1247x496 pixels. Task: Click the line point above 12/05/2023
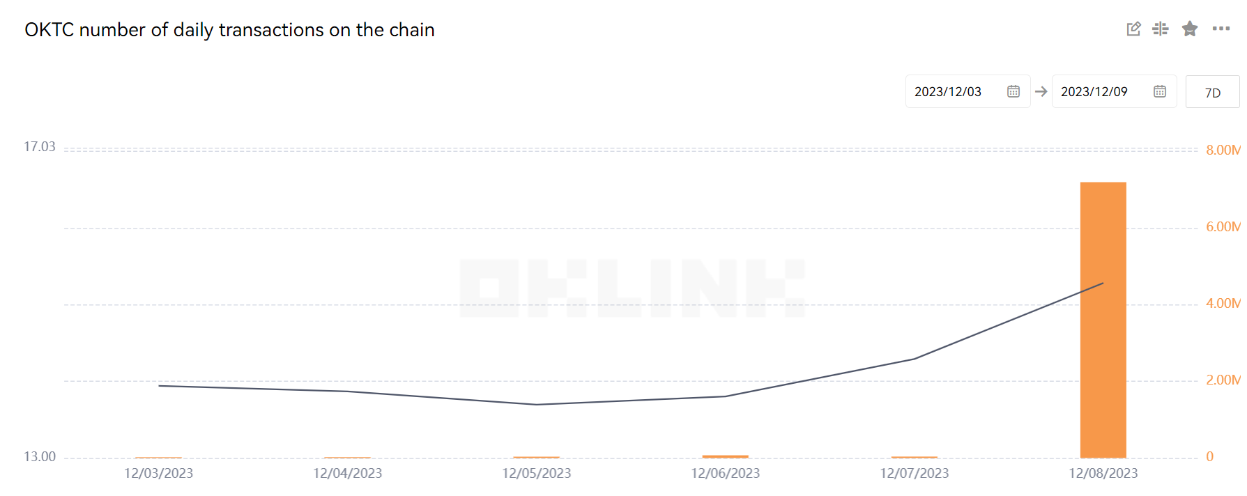tap(536, 404)
